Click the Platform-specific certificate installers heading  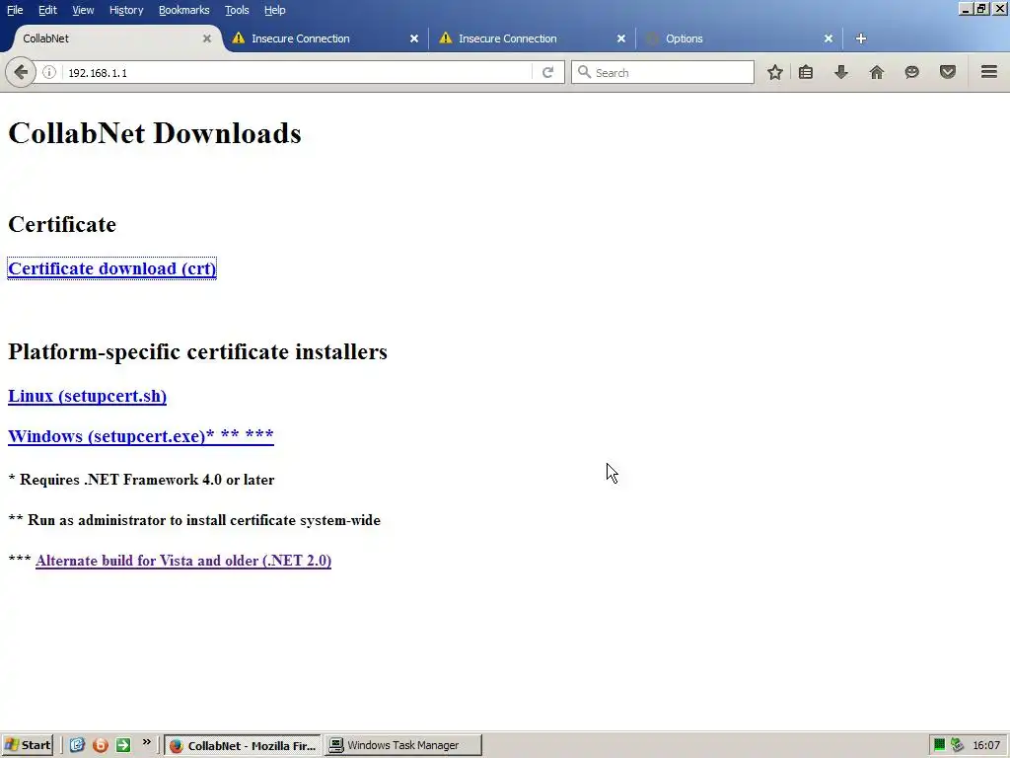tap(197, 352)
